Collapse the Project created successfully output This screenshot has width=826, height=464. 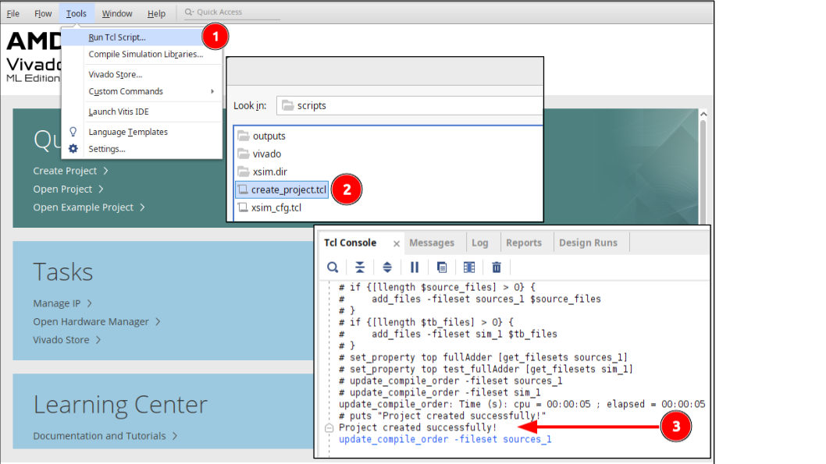point(329,428)
